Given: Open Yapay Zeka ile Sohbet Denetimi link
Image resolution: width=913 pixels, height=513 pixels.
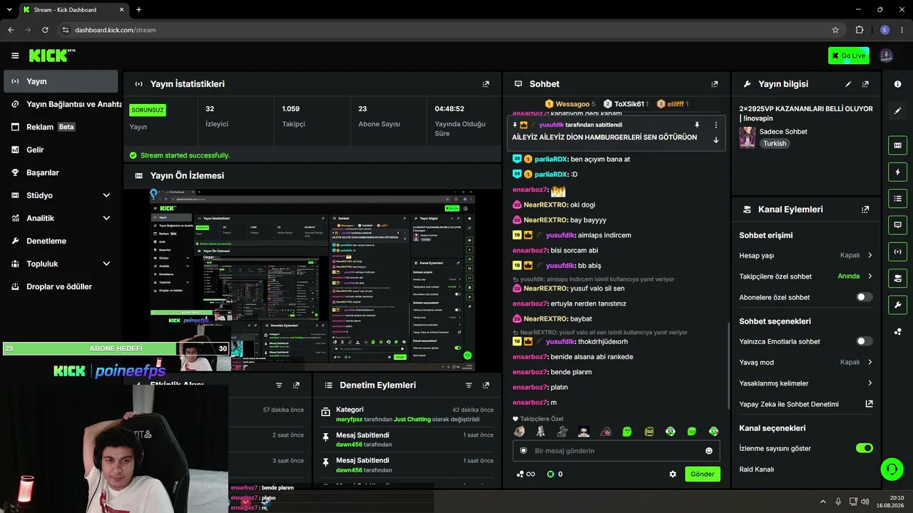Looking at the screenshot, I should coord(806,404).
